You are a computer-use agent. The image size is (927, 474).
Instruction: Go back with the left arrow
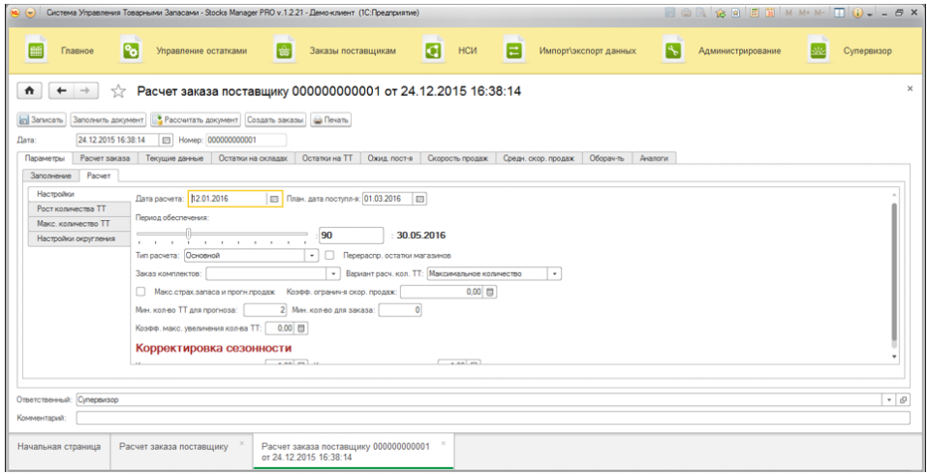click(x=62, y=91)
